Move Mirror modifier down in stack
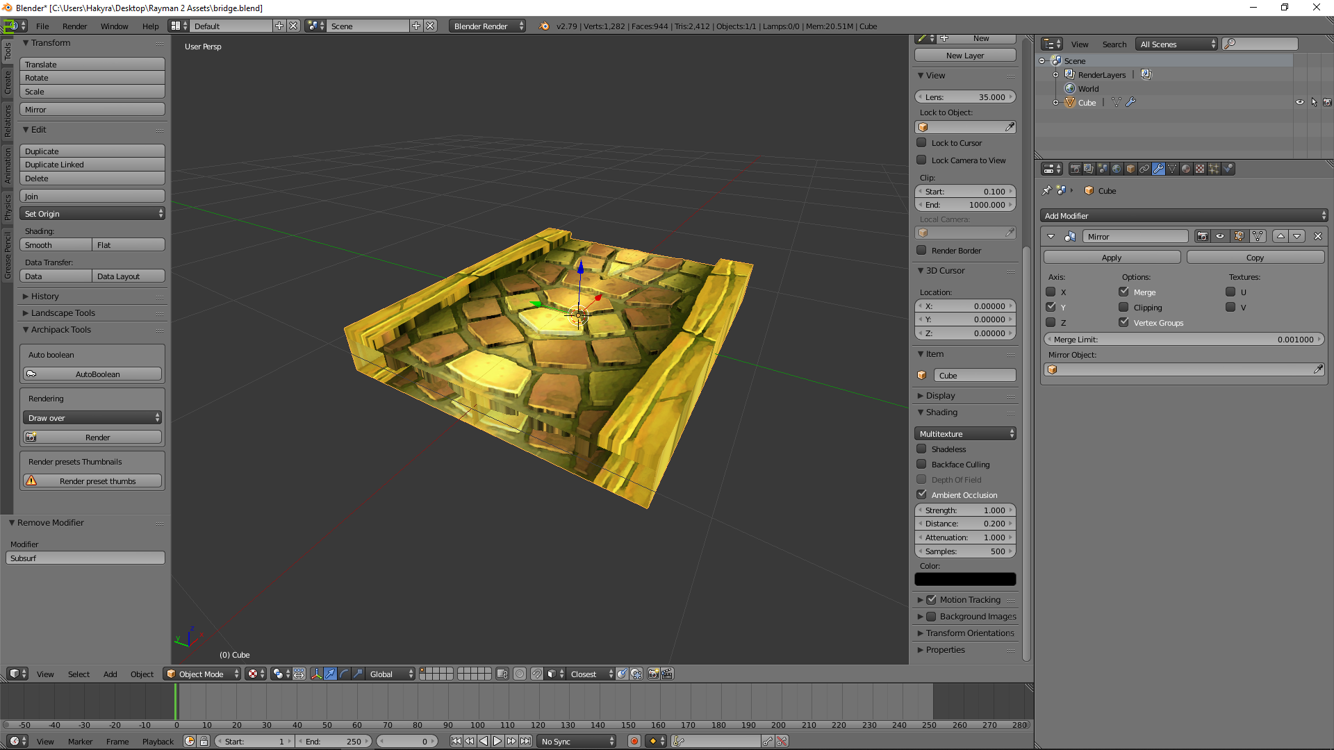The image size is (1334, 750). 1297,236
